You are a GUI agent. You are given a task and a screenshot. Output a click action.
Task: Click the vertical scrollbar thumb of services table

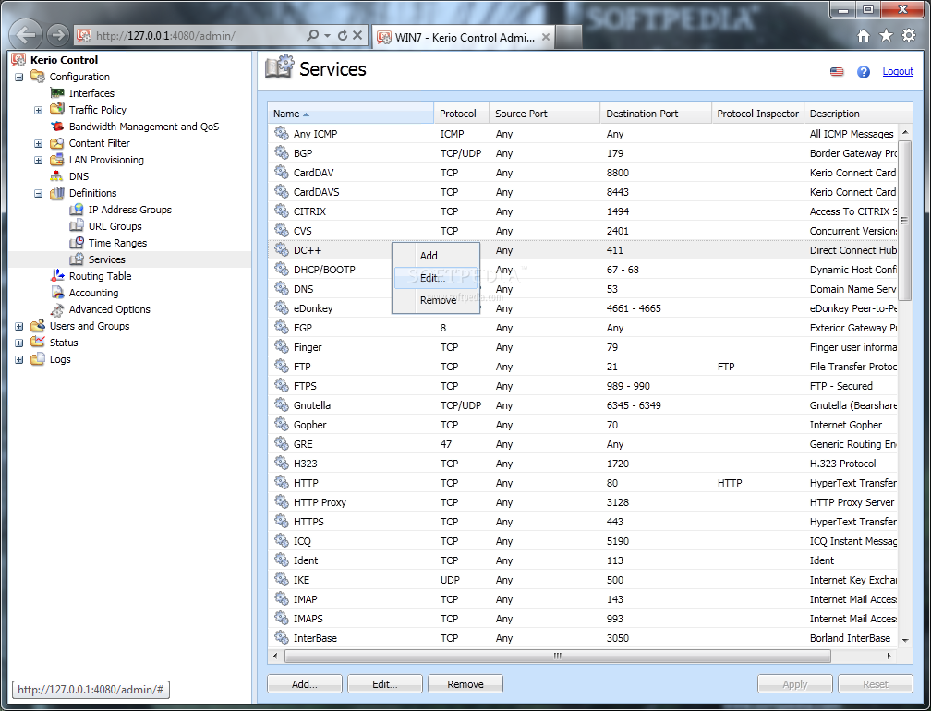tap(905, 221)
